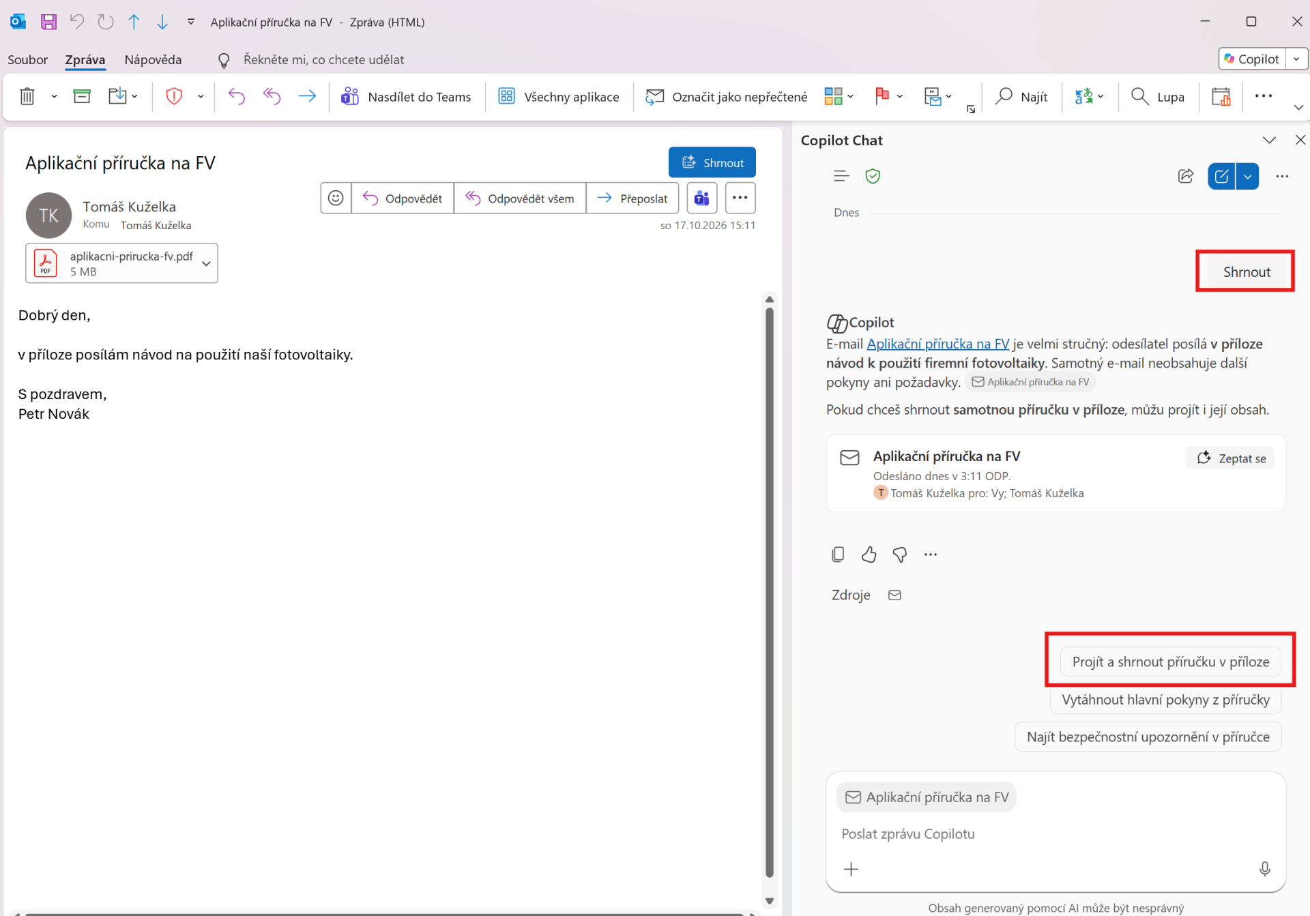
Task: Click the microphone icon in the Copilot input
Action: [1264, 868]
